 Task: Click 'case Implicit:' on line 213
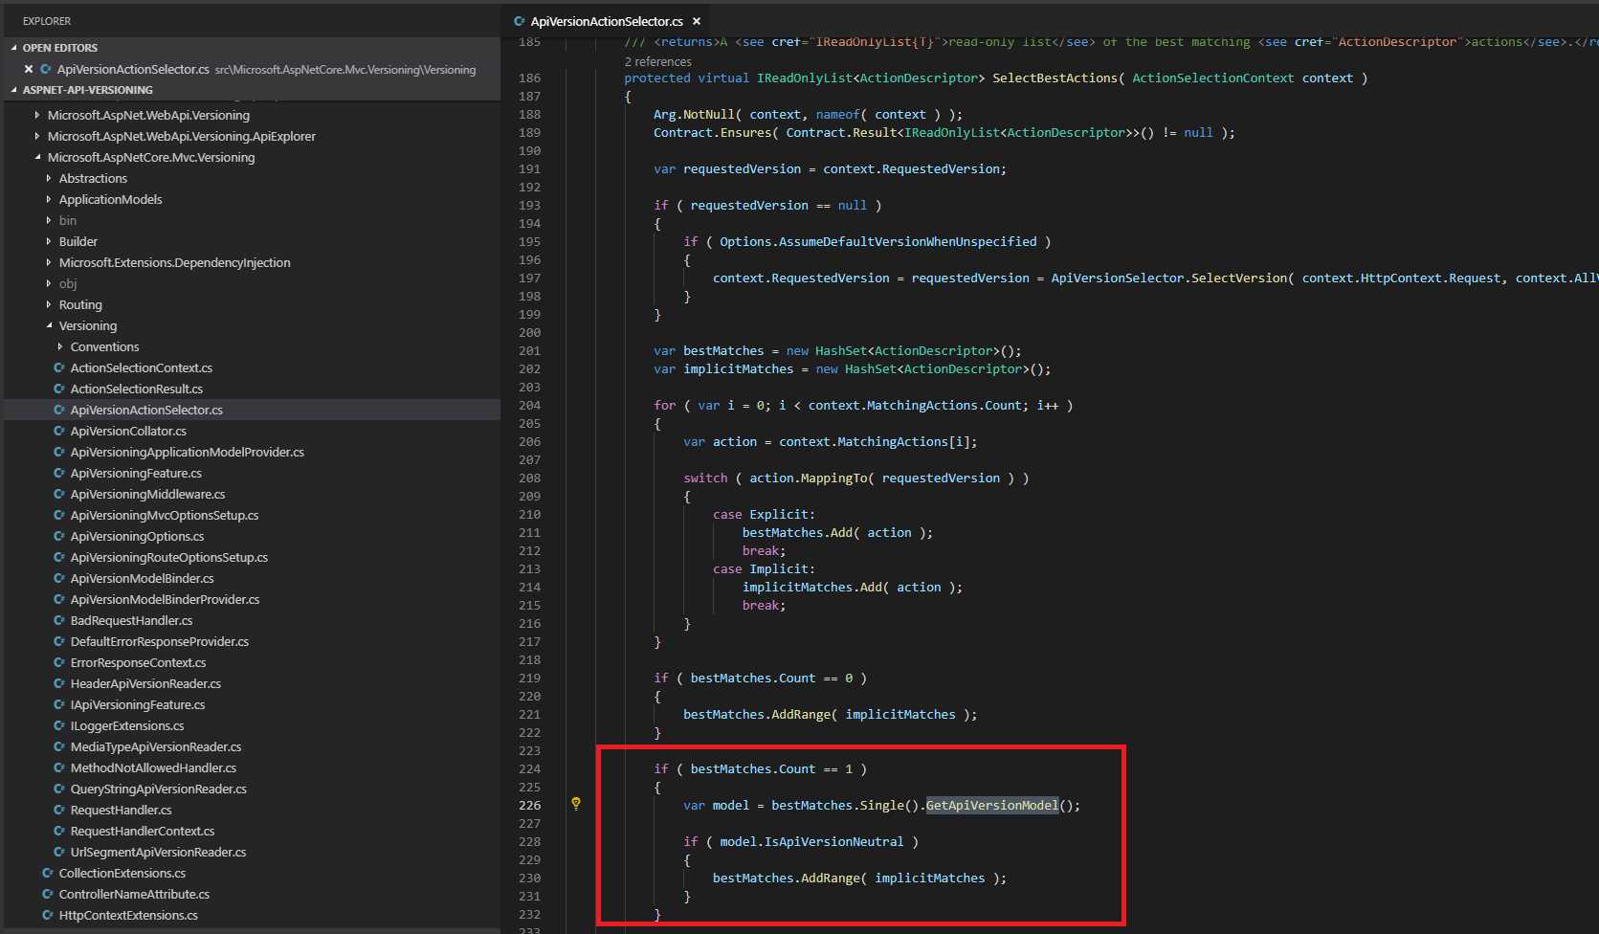764,568
